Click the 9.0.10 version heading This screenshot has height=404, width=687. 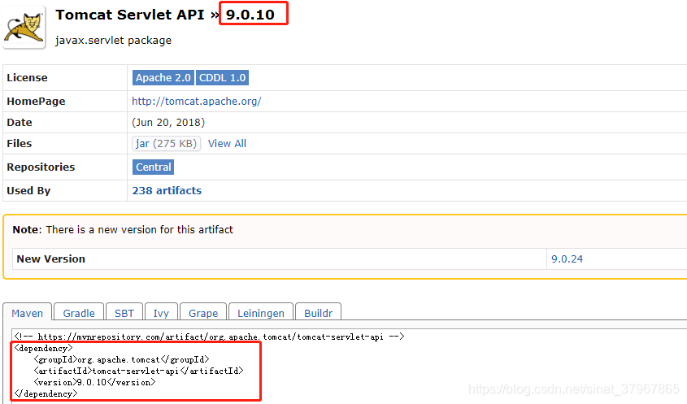[x=250, y=15]
